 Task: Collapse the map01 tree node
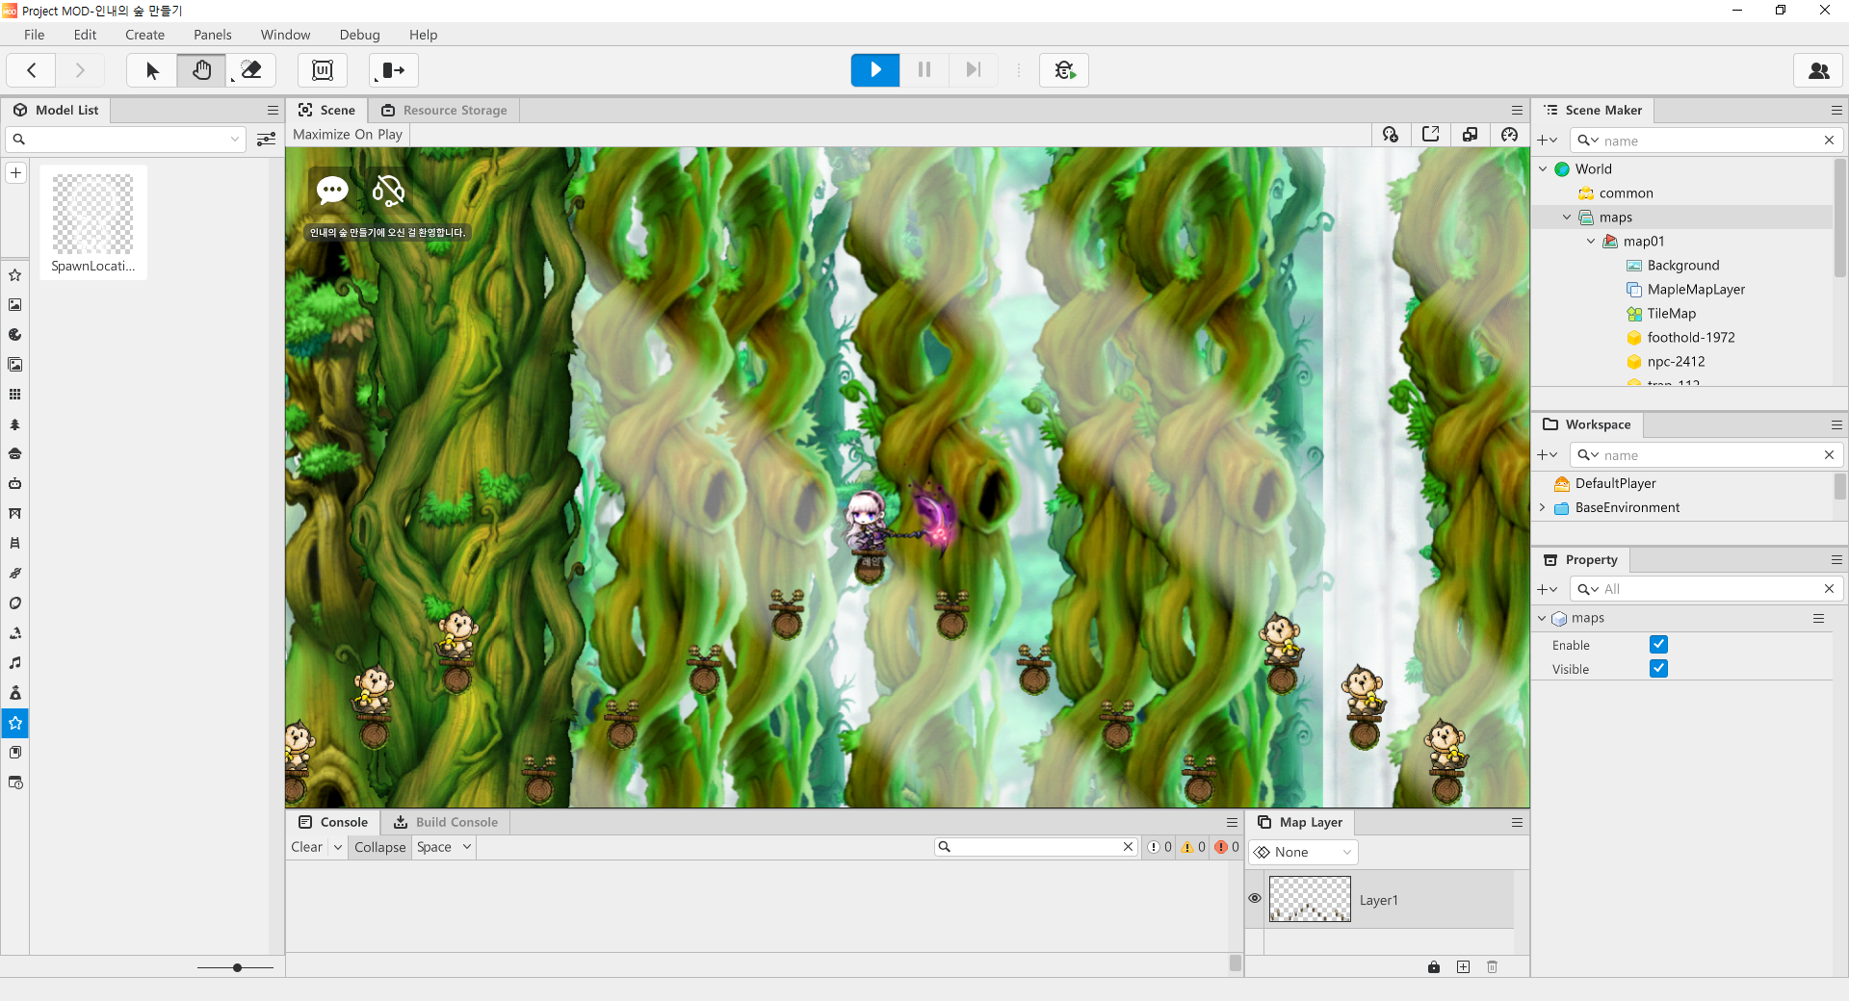[1592, 242]
